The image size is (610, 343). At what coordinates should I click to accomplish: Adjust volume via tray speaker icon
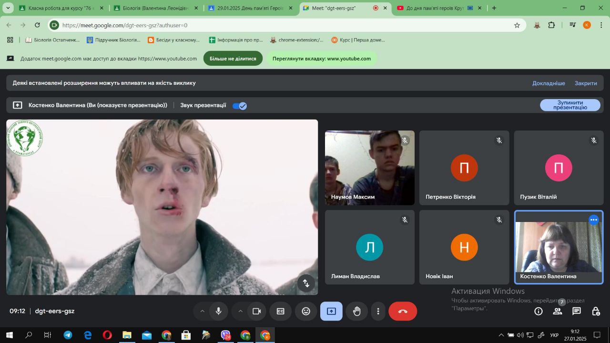coord(519,335)
